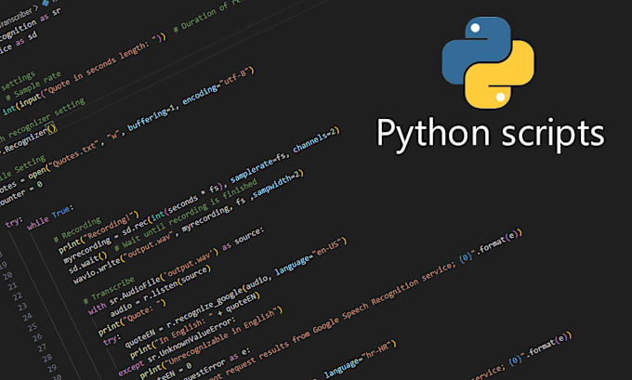Click the print("Unrecognizable in English") line
Viewport: 632px width, 380px height.
tap(212, 344)
